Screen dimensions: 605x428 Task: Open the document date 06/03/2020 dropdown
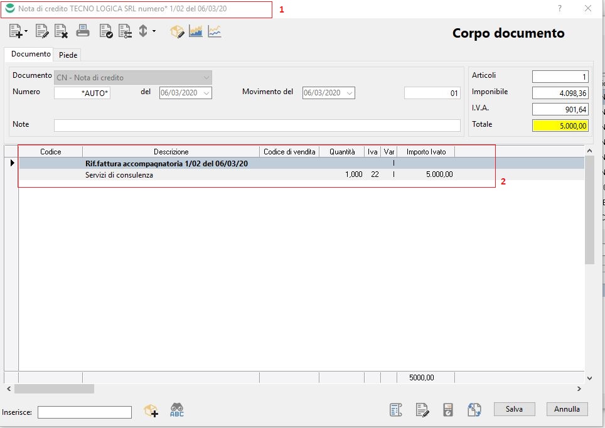tap(206, 93)
